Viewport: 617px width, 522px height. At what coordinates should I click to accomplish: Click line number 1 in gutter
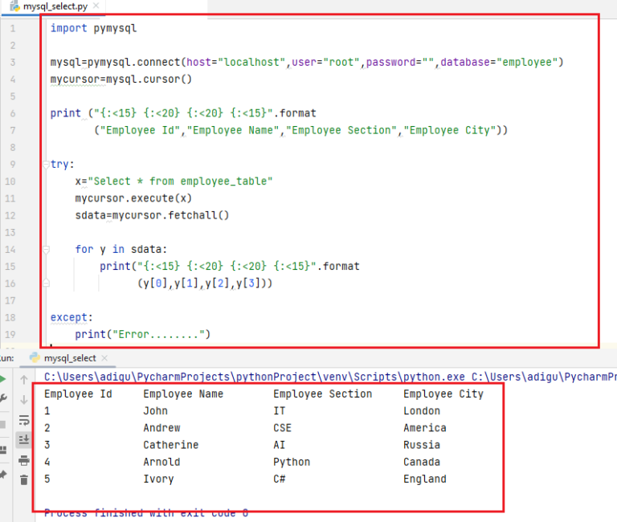click(x=13, y=28)
